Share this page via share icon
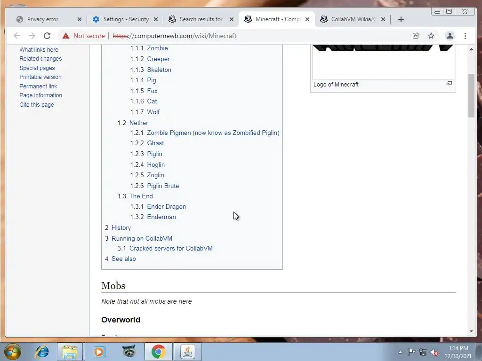Screen dimensions: 482x361 [416, 36]
